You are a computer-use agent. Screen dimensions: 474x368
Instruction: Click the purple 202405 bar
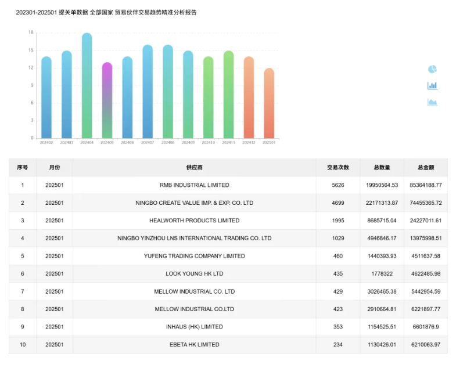pos(107,102)
